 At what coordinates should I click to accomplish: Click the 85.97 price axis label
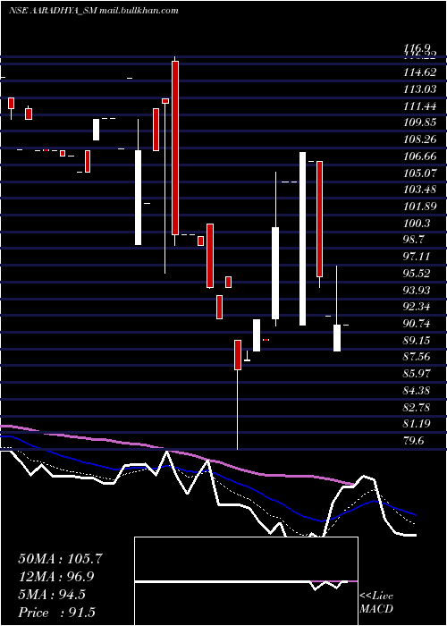[417, 373]
